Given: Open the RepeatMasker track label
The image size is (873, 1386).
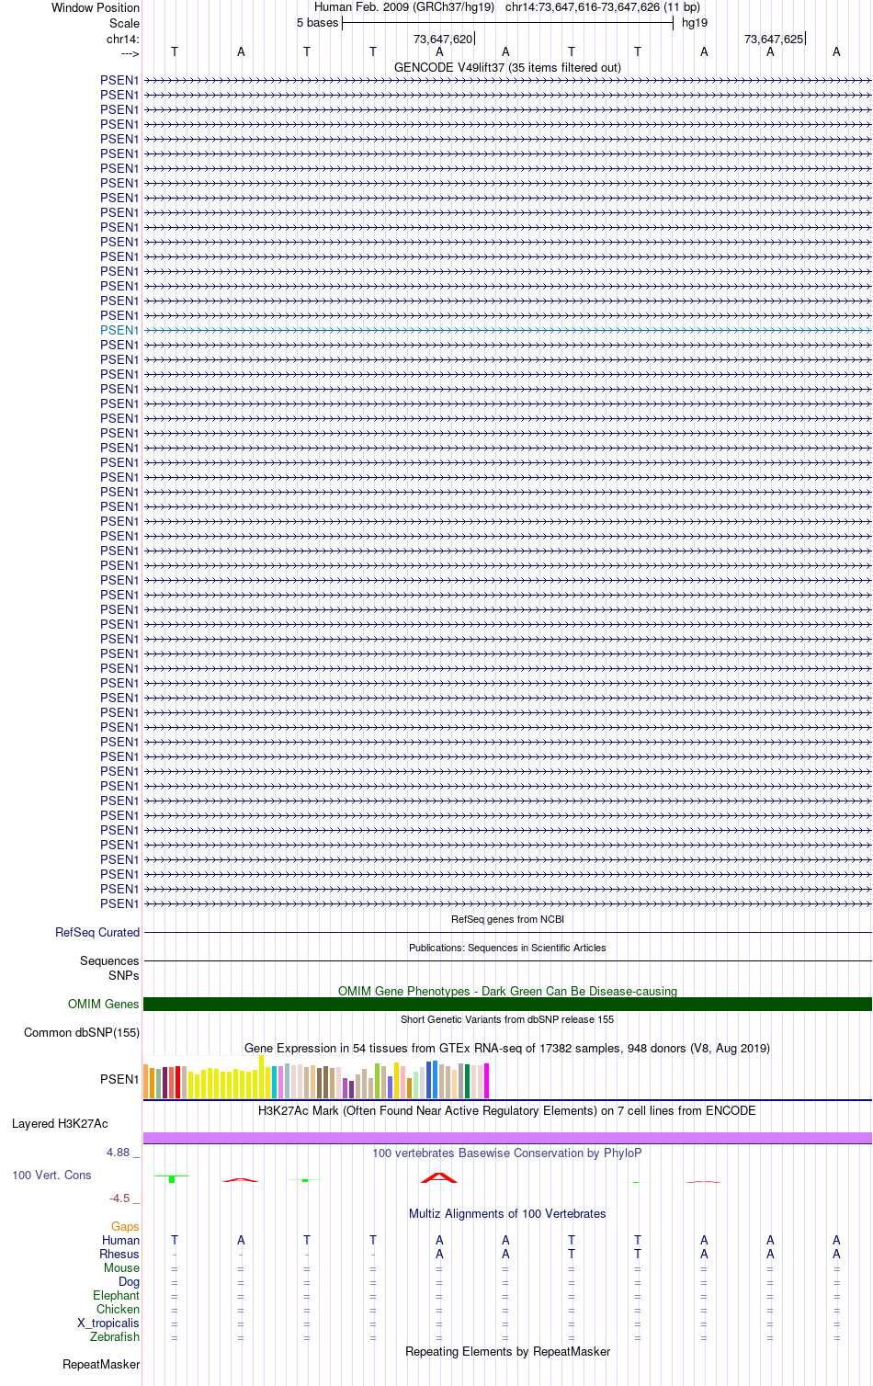Looking at the screenshot, I should [101, 1364].
